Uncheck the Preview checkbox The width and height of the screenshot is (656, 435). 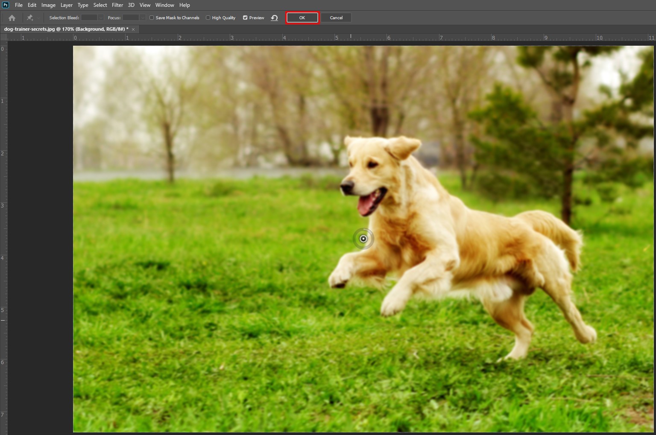coord(245,18)
